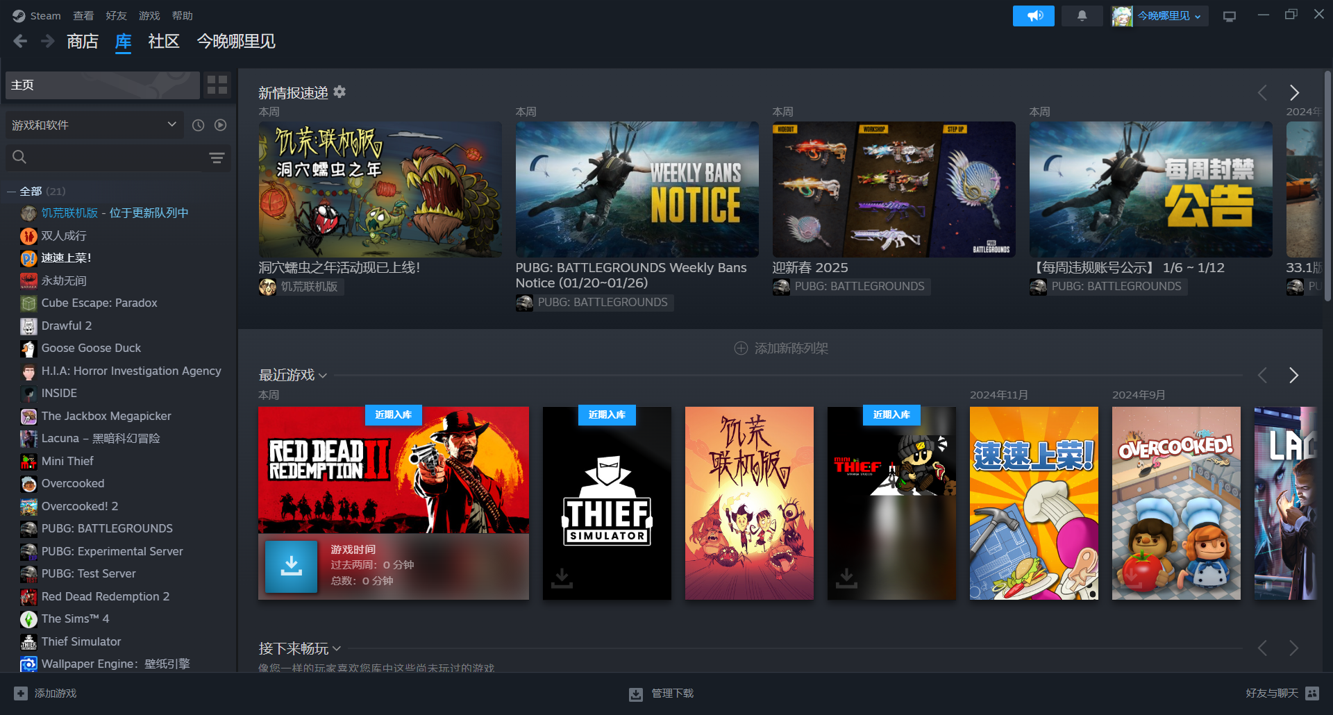Click the recent activity clock icon
This screenshot has width=1333, height=715.
pos(199,125)
